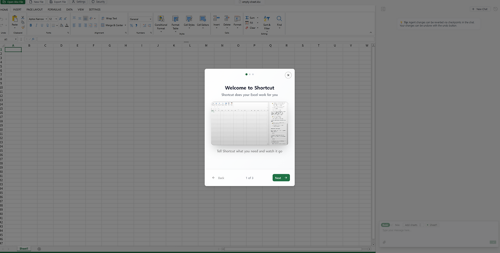Click Next in the welcome dialog
Viewport: 500px width, 253px height.
(281, 178)
